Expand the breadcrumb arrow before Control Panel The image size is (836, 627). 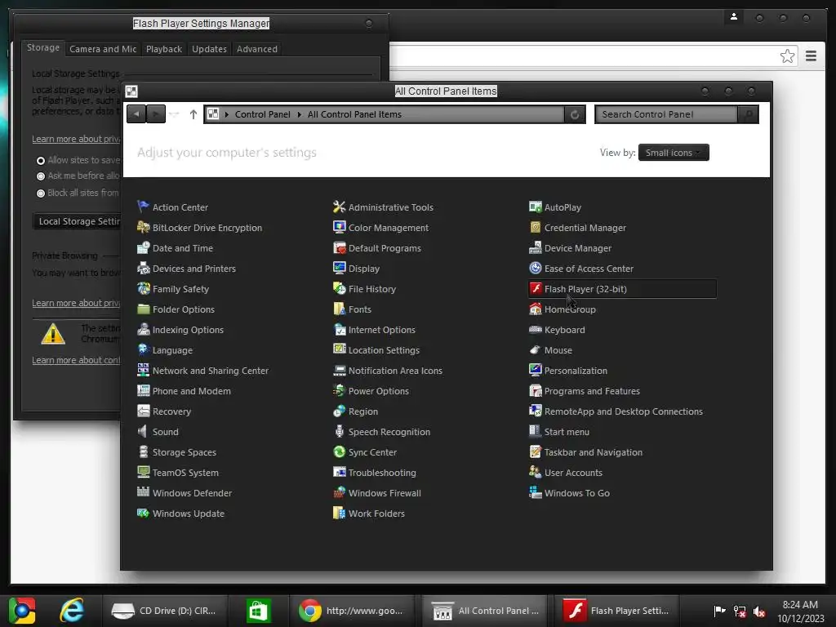coord(227,114)
